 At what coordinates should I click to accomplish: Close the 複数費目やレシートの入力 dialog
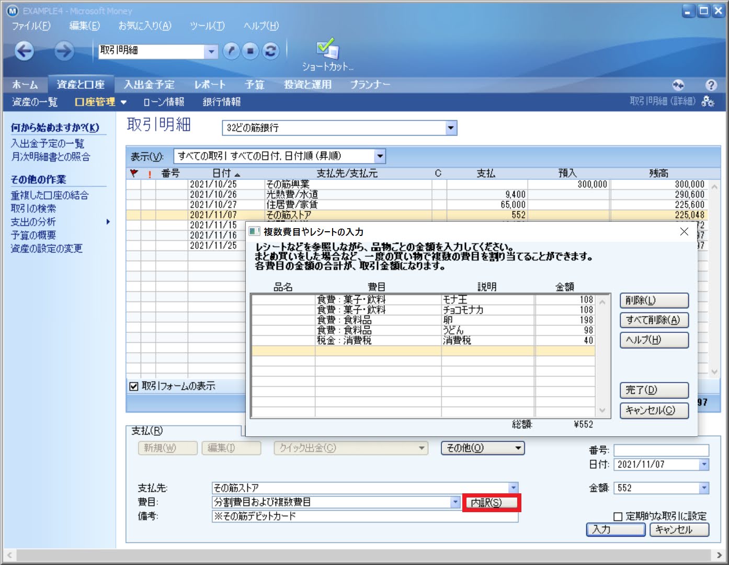[x=684, y=231]
